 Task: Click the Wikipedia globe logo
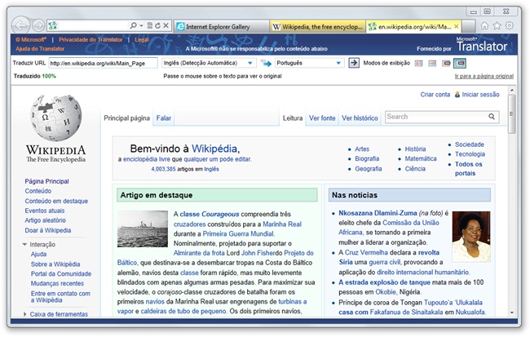(x=55, y=118)
